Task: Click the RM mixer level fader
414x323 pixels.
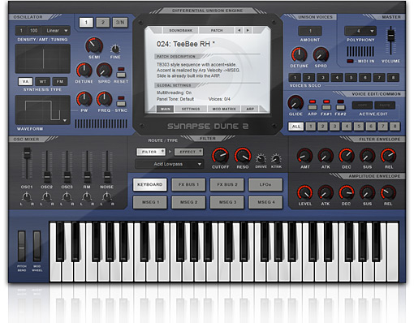Action: [x=87, y=176]
